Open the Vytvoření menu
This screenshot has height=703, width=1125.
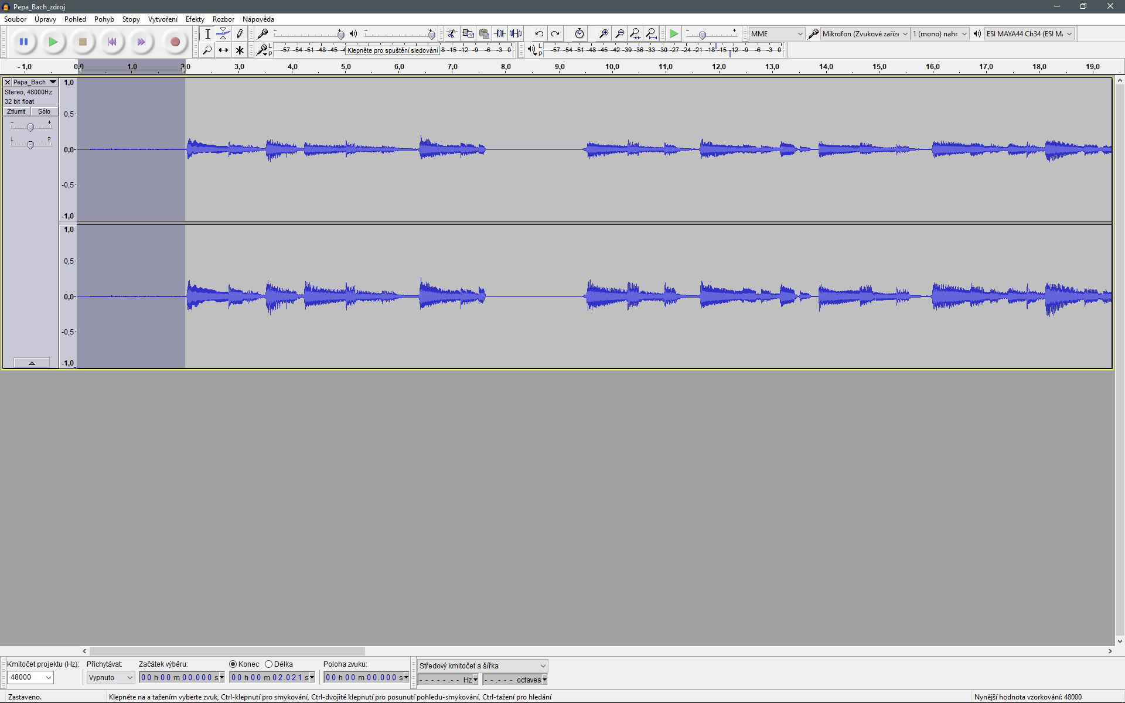click(x=163, y=19)
